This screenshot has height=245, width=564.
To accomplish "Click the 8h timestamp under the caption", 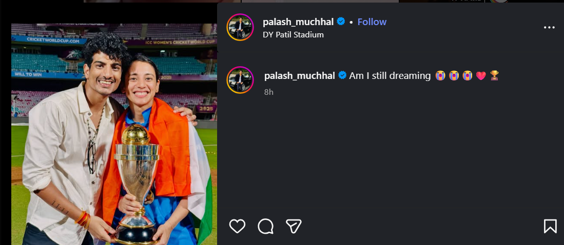I will 269,92.
